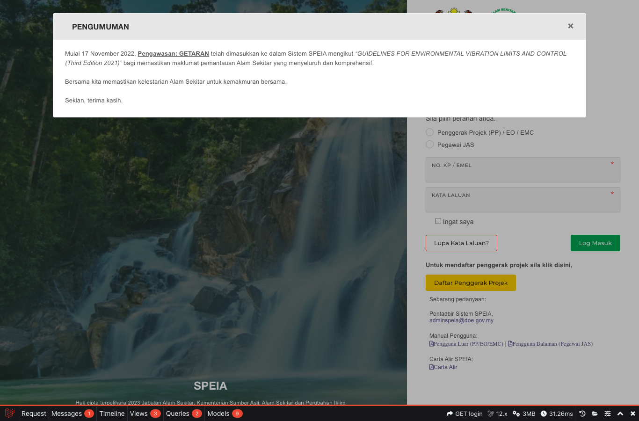
Task: Click the Models count badge 9
Action: click(x=237, y=414)
